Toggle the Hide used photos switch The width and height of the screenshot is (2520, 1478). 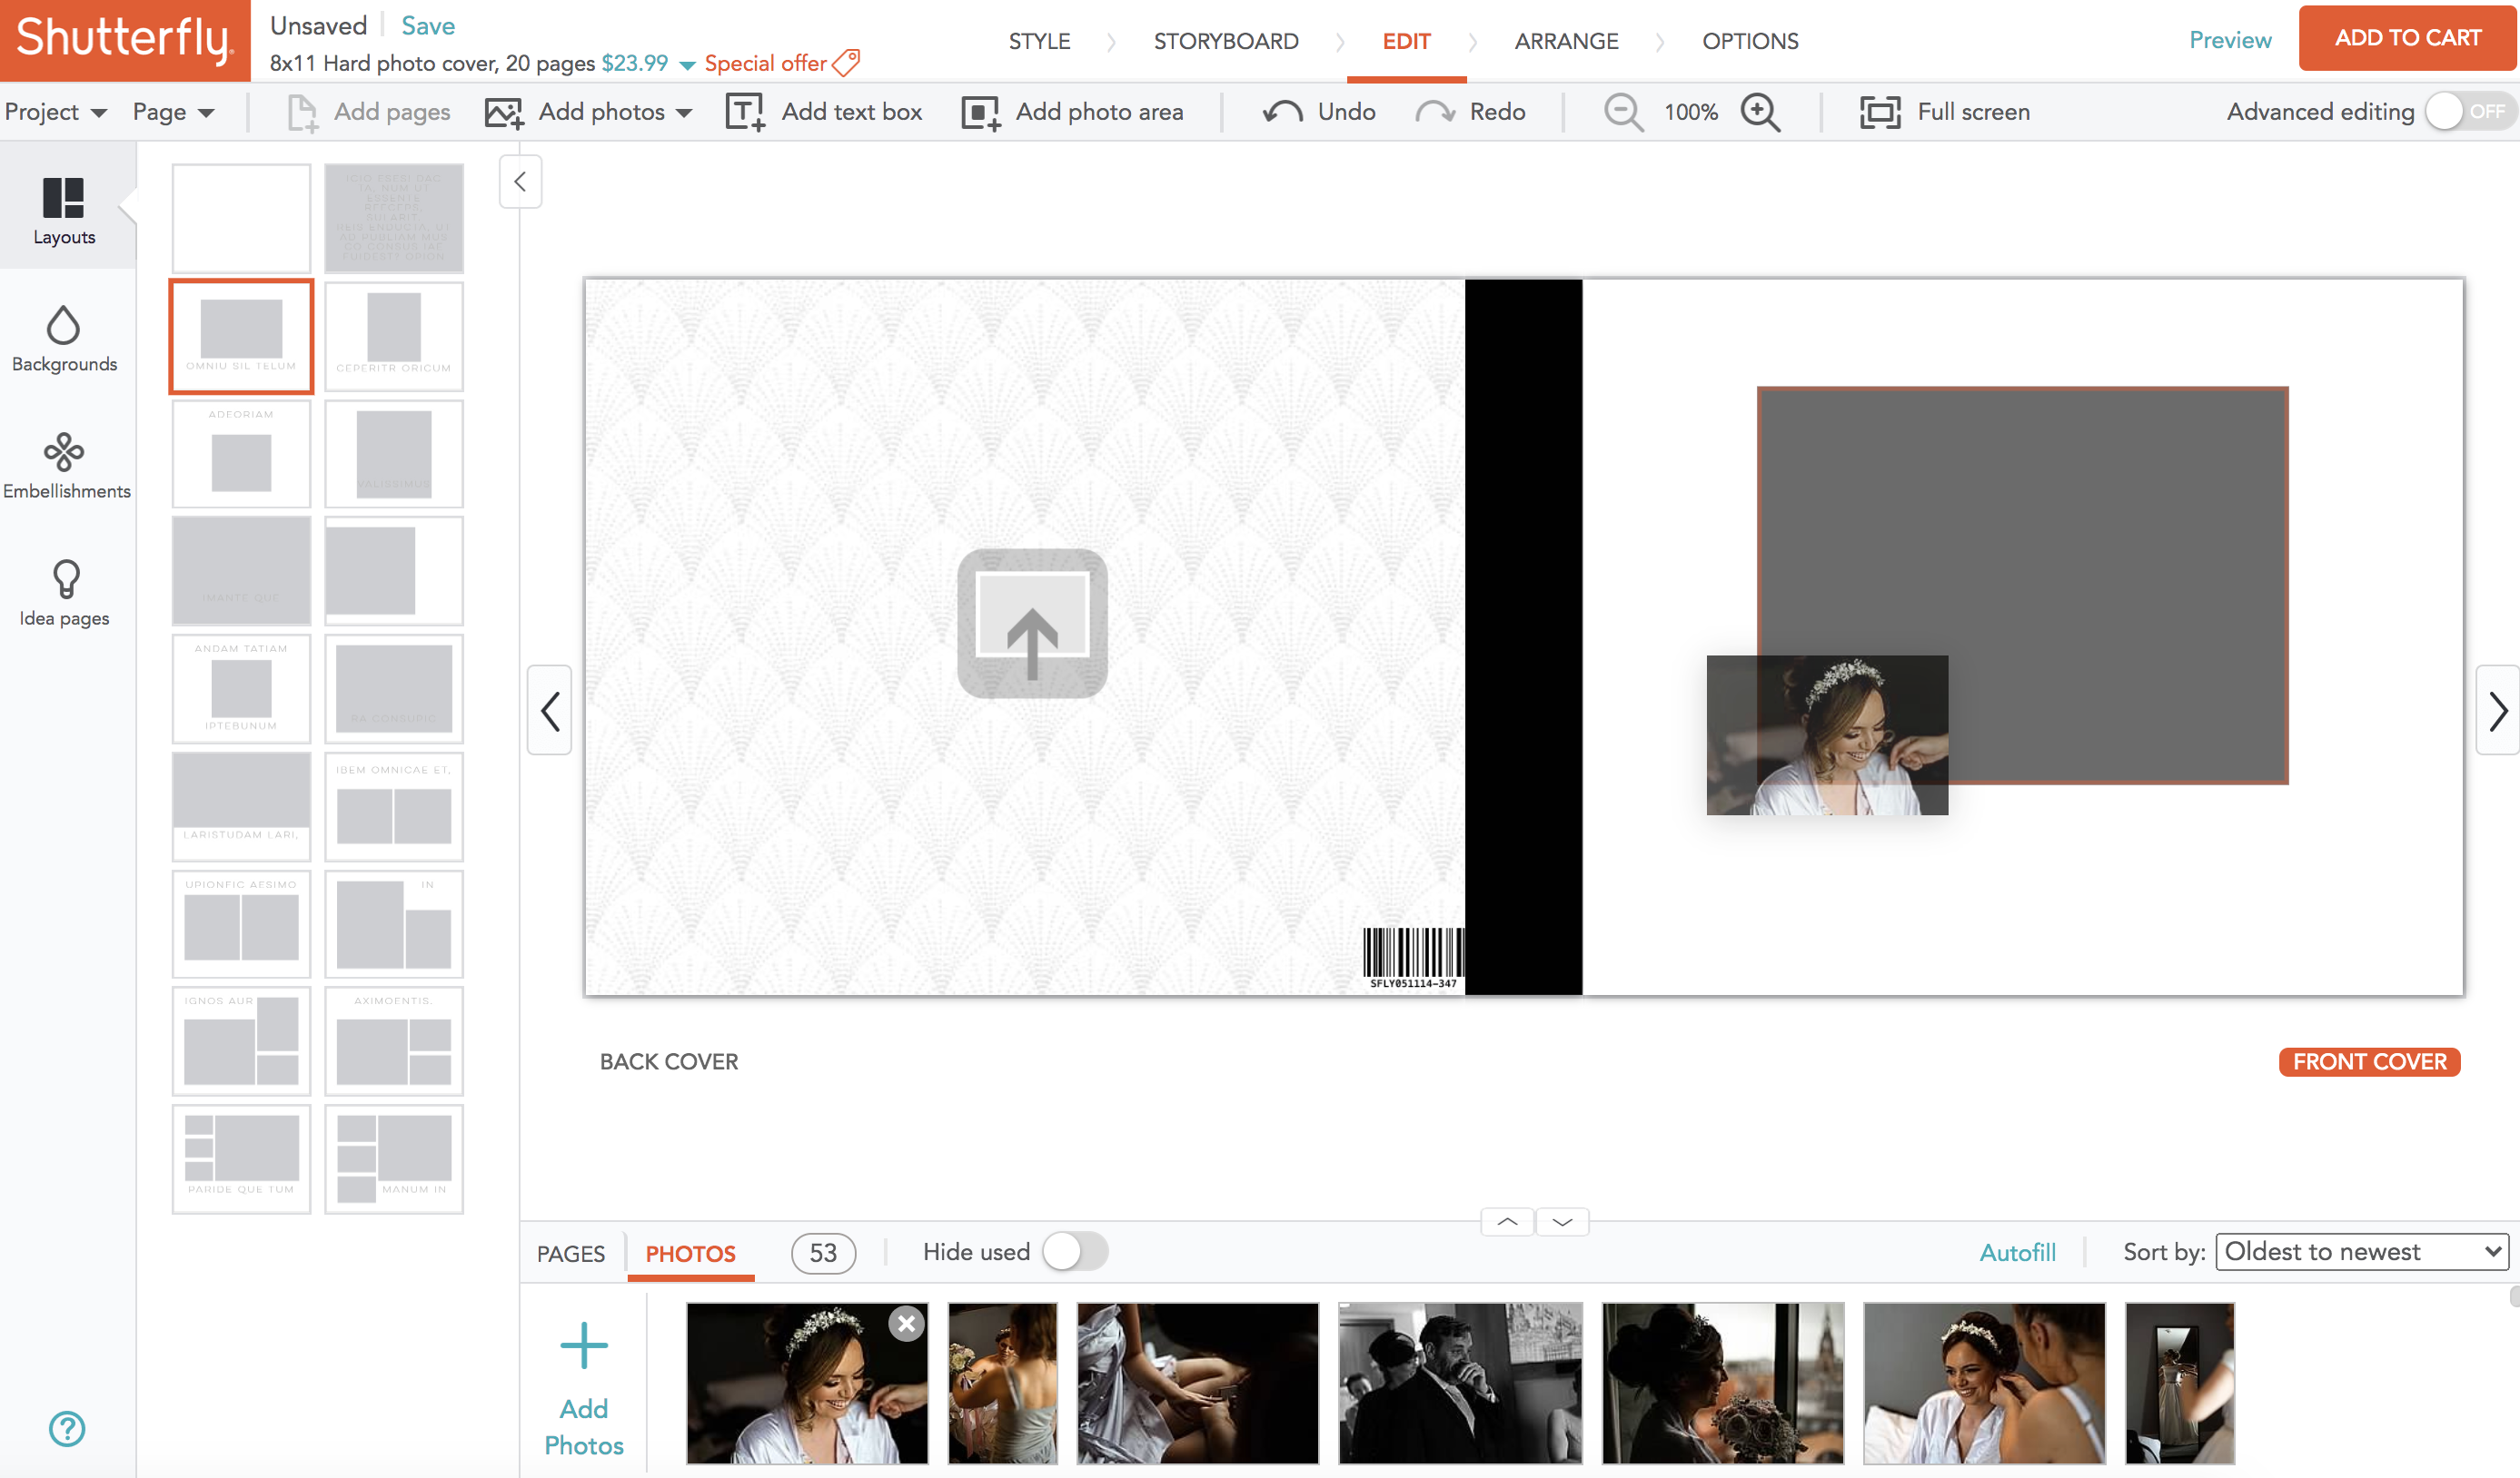[x=1076, y=1251]
